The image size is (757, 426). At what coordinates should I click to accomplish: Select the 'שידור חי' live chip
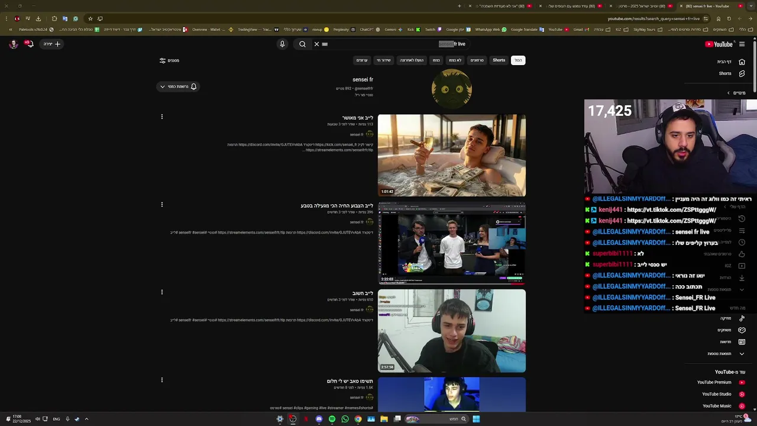point(384,60)
